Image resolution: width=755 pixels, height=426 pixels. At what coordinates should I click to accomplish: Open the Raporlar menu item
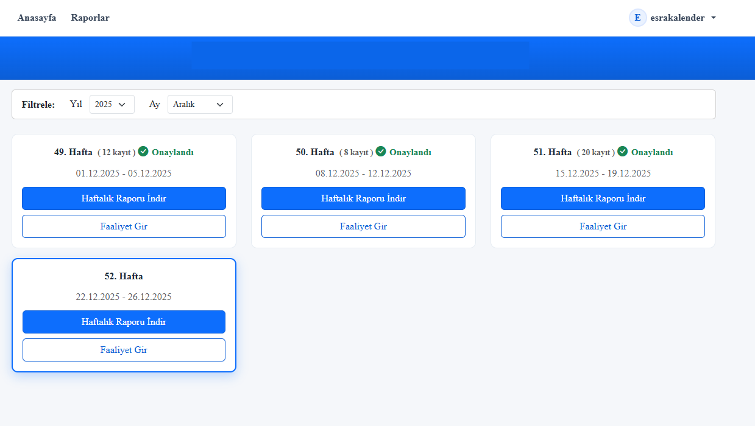point(90,18)
